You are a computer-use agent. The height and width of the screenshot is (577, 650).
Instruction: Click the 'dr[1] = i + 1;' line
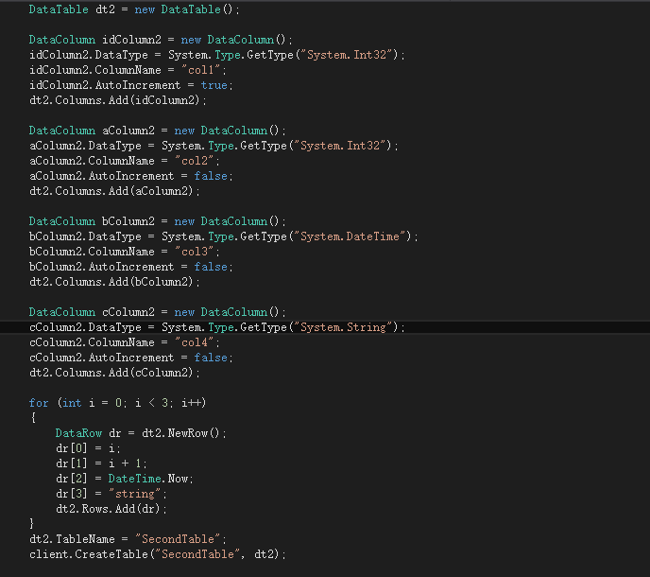[101, 463]
